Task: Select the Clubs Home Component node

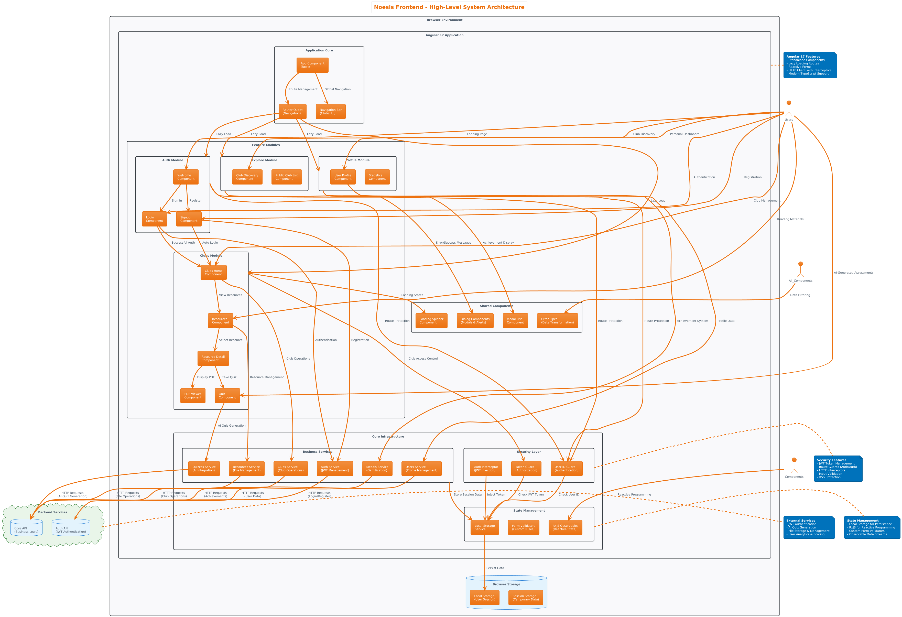Action: (213, 272)
